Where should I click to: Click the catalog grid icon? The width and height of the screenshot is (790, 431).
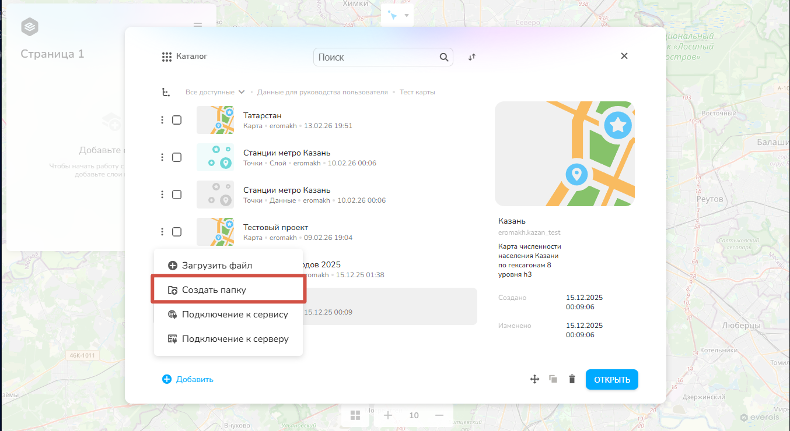[167, 57]
